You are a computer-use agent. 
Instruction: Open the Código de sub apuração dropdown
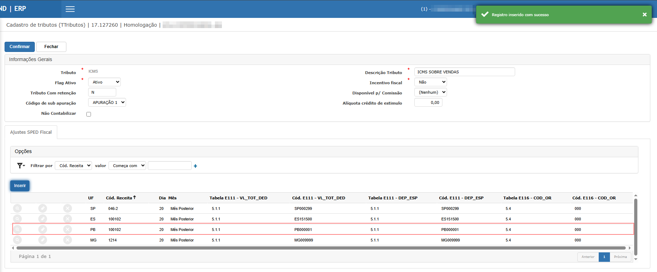[x=107, y=102]
